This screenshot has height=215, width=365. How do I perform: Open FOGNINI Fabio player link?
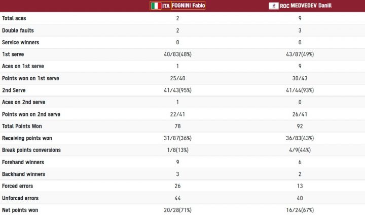click(188, 6)
